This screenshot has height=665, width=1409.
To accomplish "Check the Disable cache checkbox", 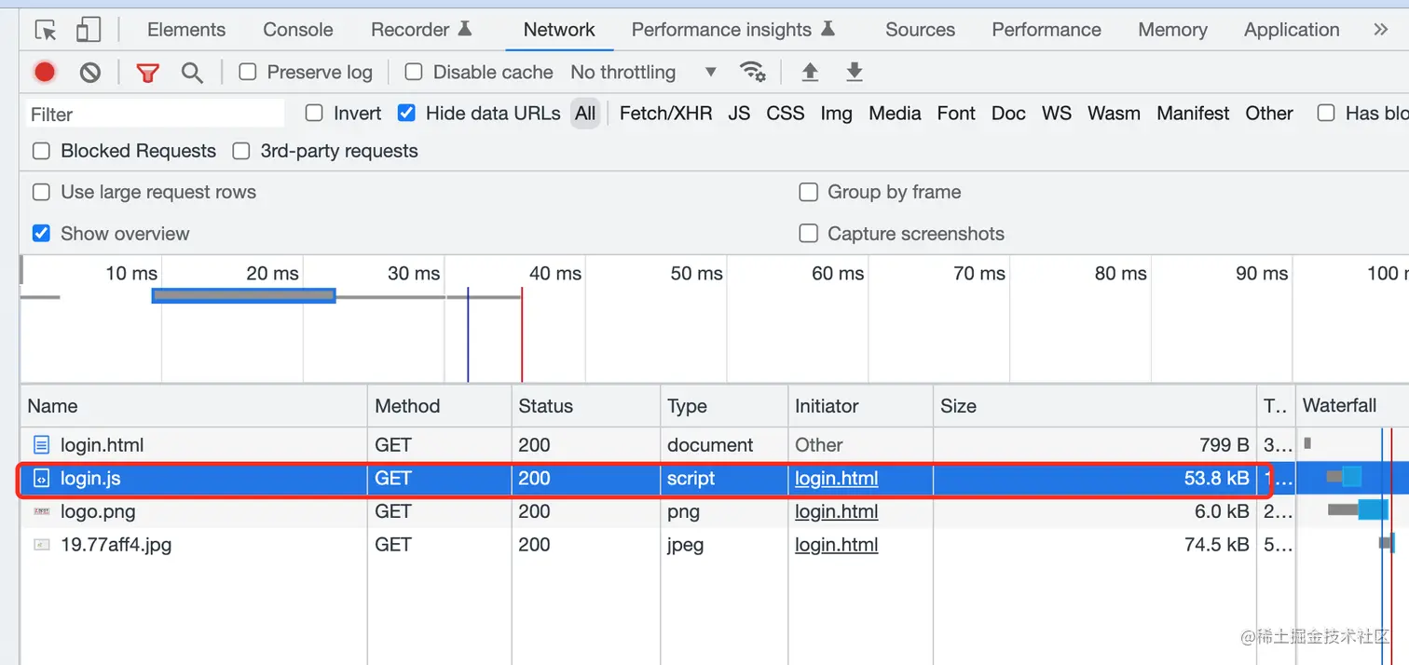I will pos(414,72).
